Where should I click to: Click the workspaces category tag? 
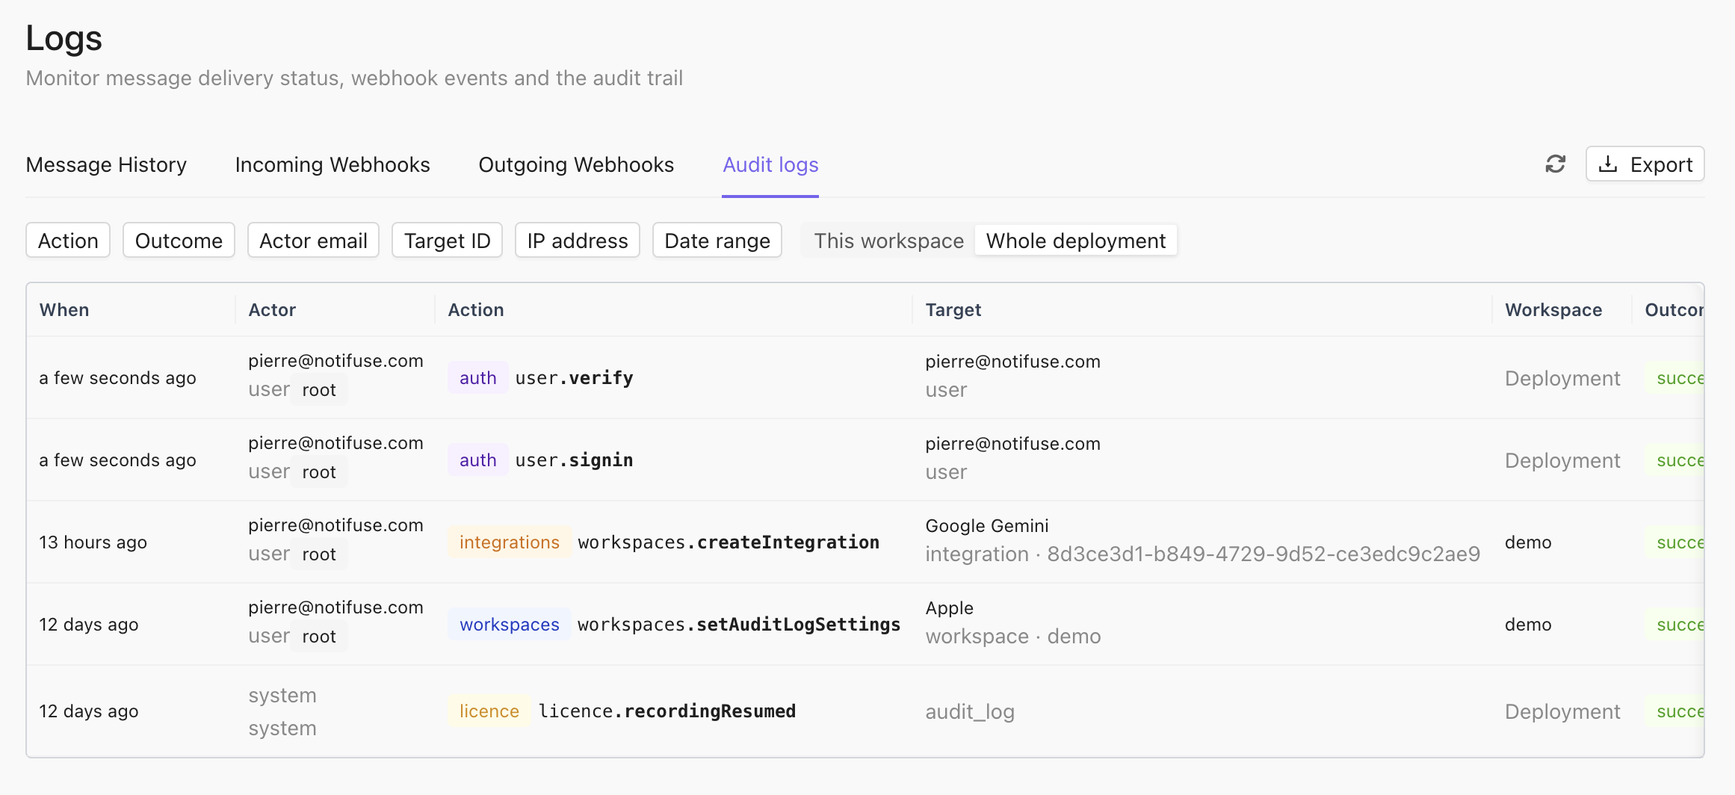coord(510,625)
